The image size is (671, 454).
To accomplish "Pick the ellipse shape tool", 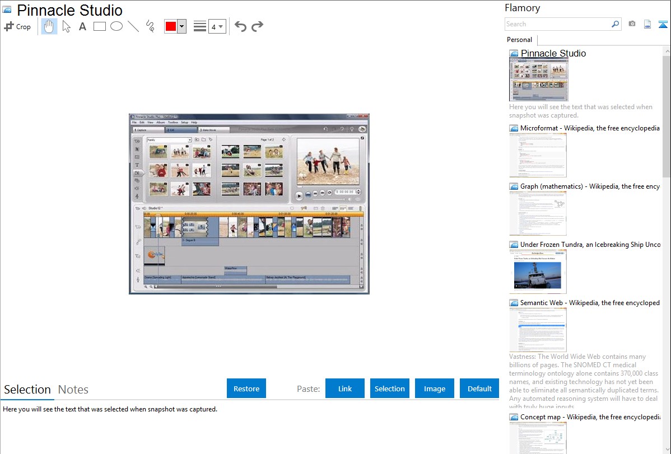I will tap(116, 26).
